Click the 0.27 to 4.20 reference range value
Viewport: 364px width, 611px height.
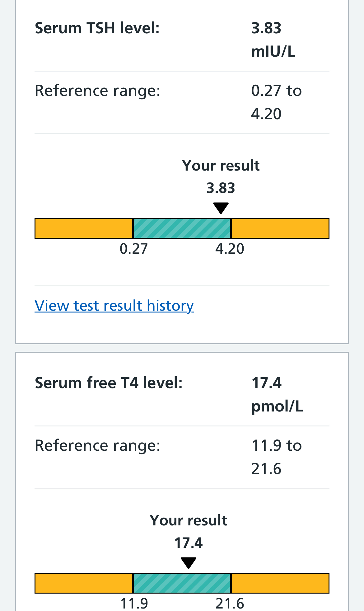point(276,102)
